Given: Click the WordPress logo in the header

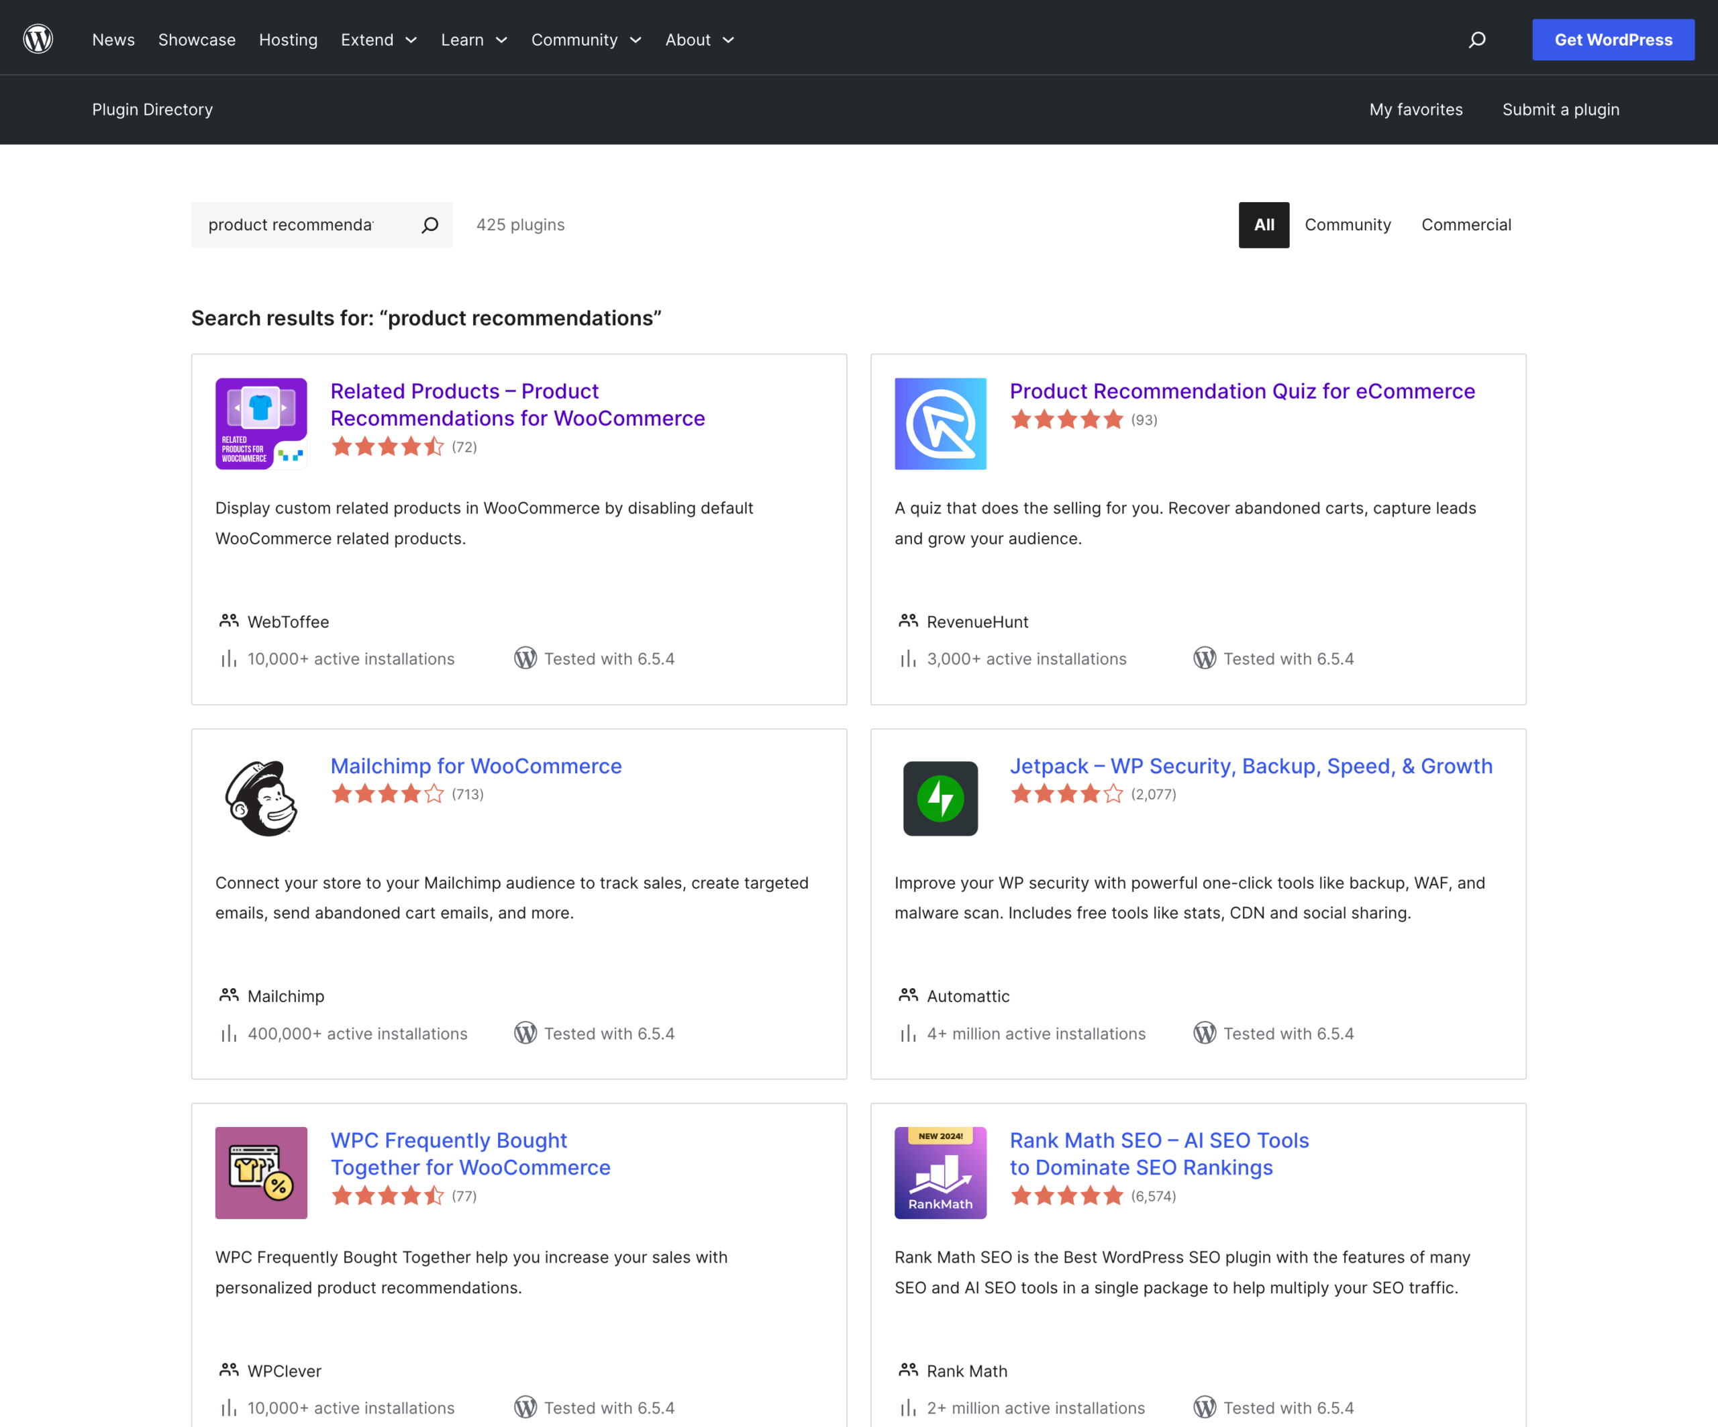Looking at the screenshot, I should pyautogui.click(x=38, y=38).
